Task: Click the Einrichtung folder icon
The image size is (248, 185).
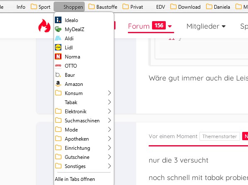Action: point(58,148)
